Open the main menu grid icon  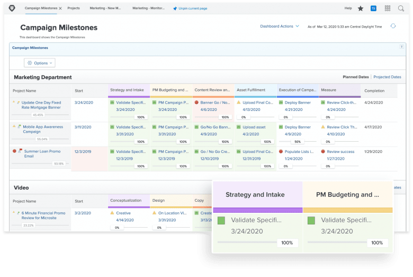pyautogui.click(x=388, y=8)
